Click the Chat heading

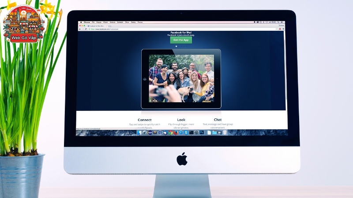coord(218,120)
